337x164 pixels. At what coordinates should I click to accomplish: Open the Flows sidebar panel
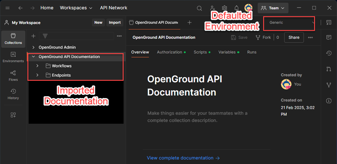(x=13, y=76)
